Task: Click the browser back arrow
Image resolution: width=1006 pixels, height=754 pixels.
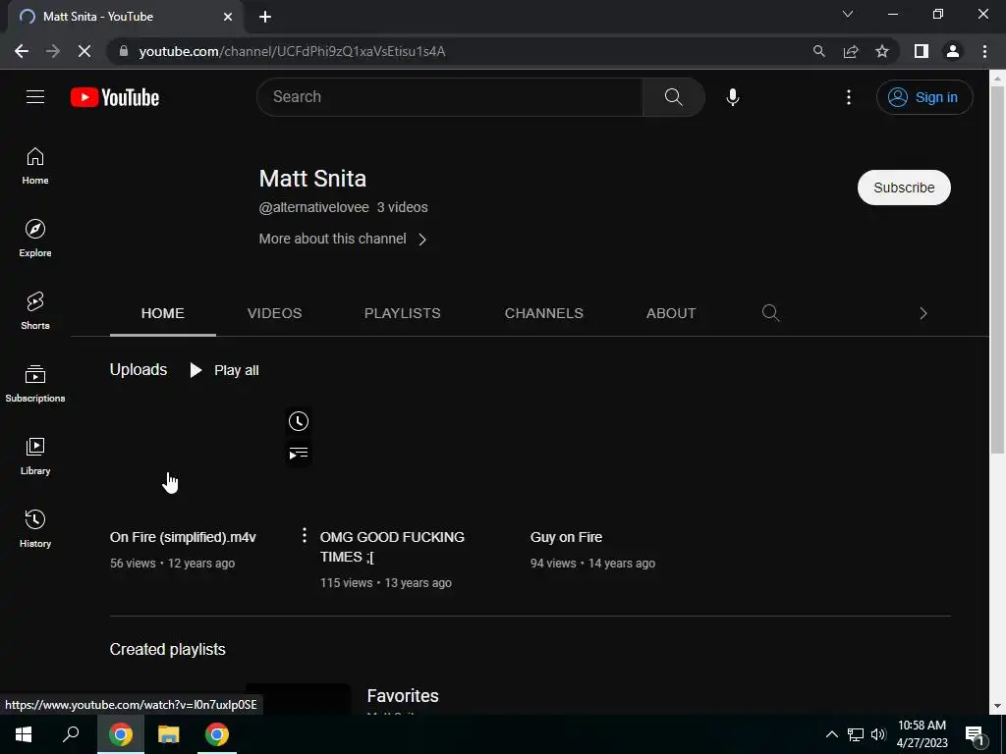Action: (22, 51)
